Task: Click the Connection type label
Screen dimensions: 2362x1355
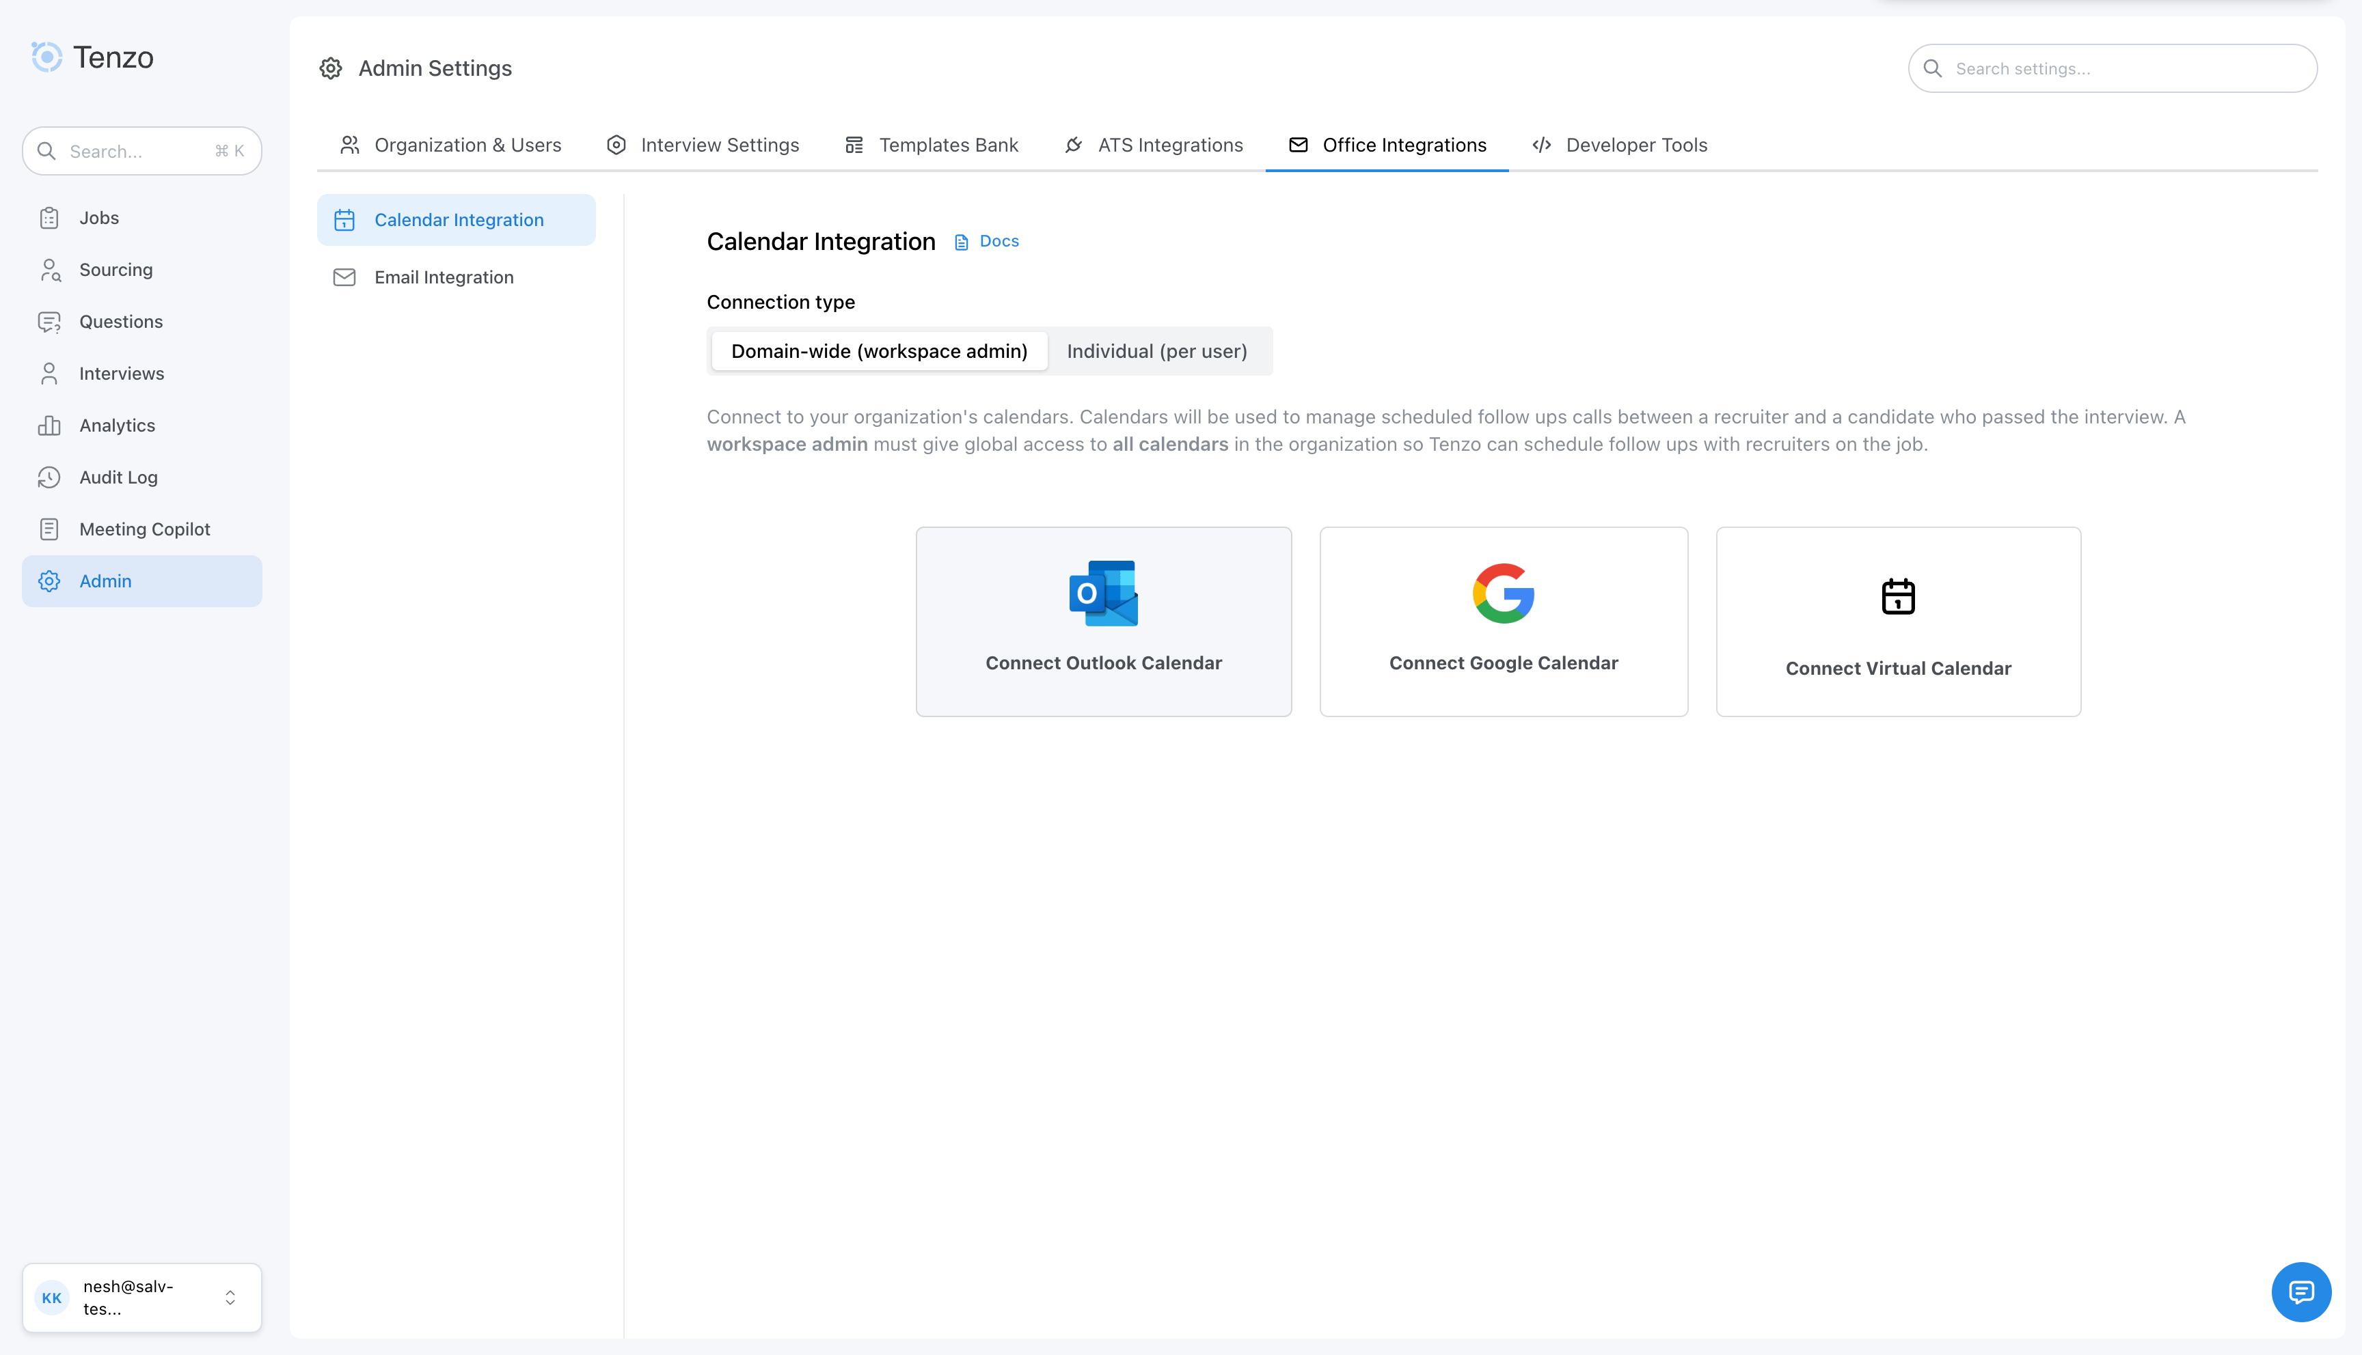Action: [780, 303]
